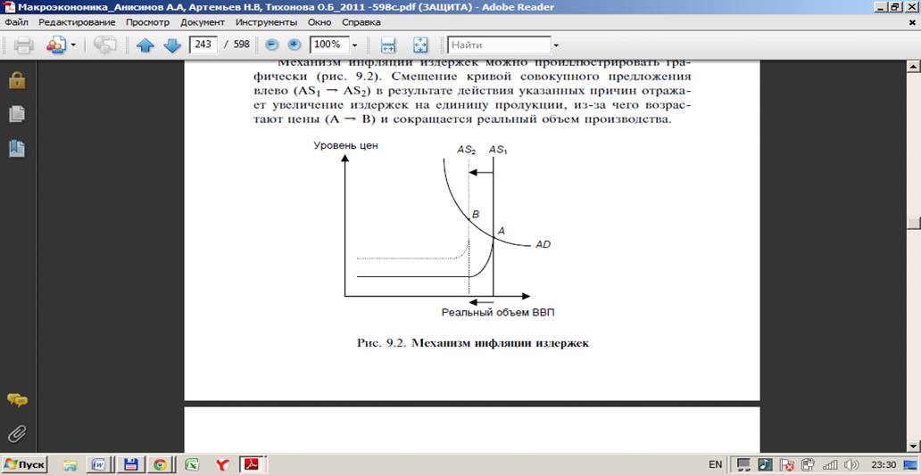Open the Документ menu
Viewport: 921px width, 475px height.
pyautogui.click(x=202, y=22)
